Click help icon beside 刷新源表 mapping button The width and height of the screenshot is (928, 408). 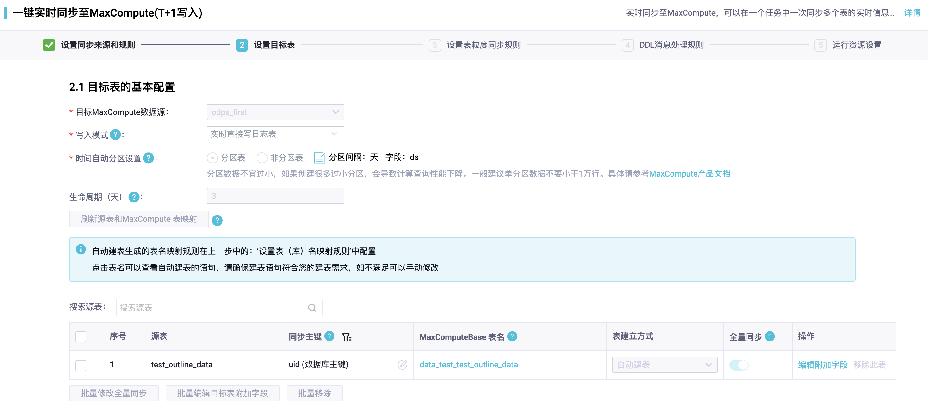(x=217, y=220)
